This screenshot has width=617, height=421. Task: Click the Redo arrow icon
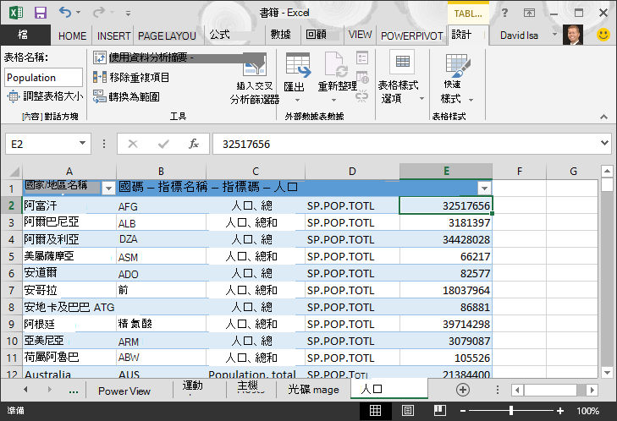(x=98, y=12)
